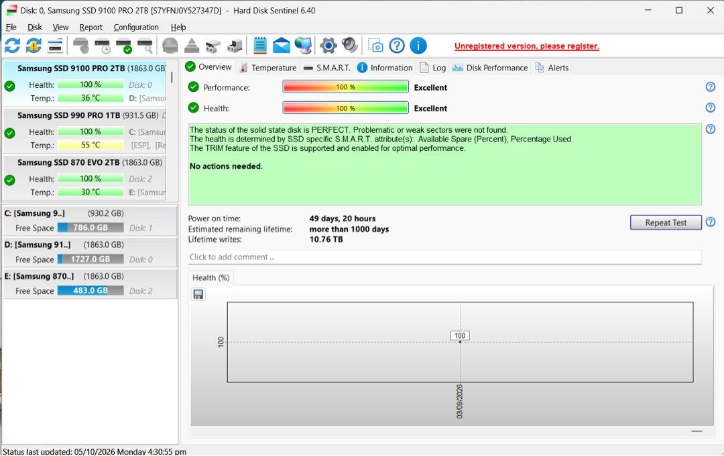Click the Repeat Test button
Screen dimensions: 724x456
666,222
